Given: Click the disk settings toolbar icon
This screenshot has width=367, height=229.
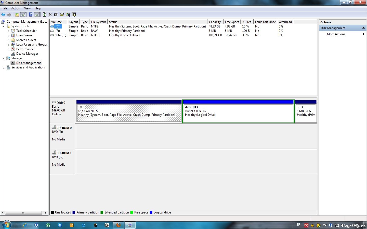Looking at the screenshot, I should tap(74, 15).
